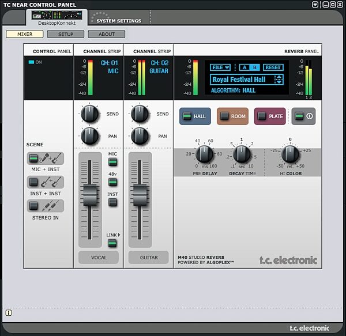The image size is (346, 336).
Task: Click the channel 02 Send knob
Action: pyautogui.click(x=140, y=114)
